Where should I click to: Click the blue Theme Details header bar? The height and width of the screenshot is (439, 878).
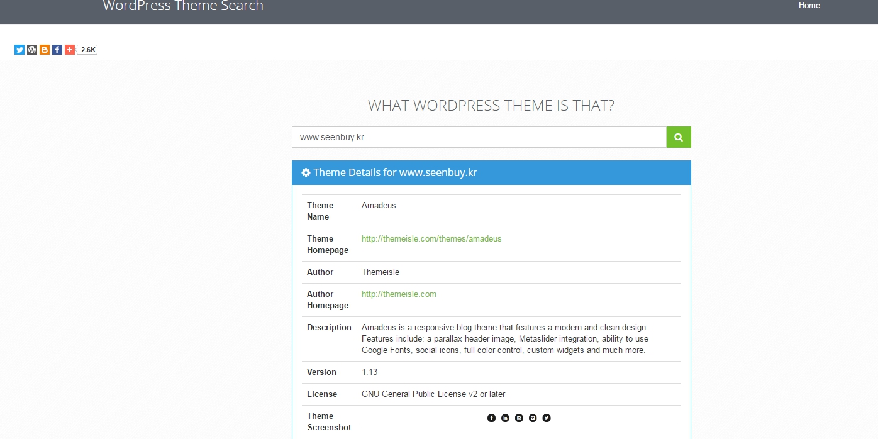tap(491, 172)
